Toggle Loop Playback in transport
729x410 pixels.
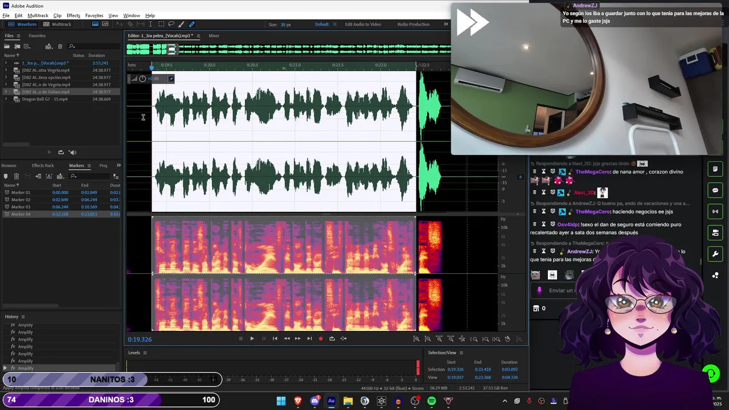332,338
